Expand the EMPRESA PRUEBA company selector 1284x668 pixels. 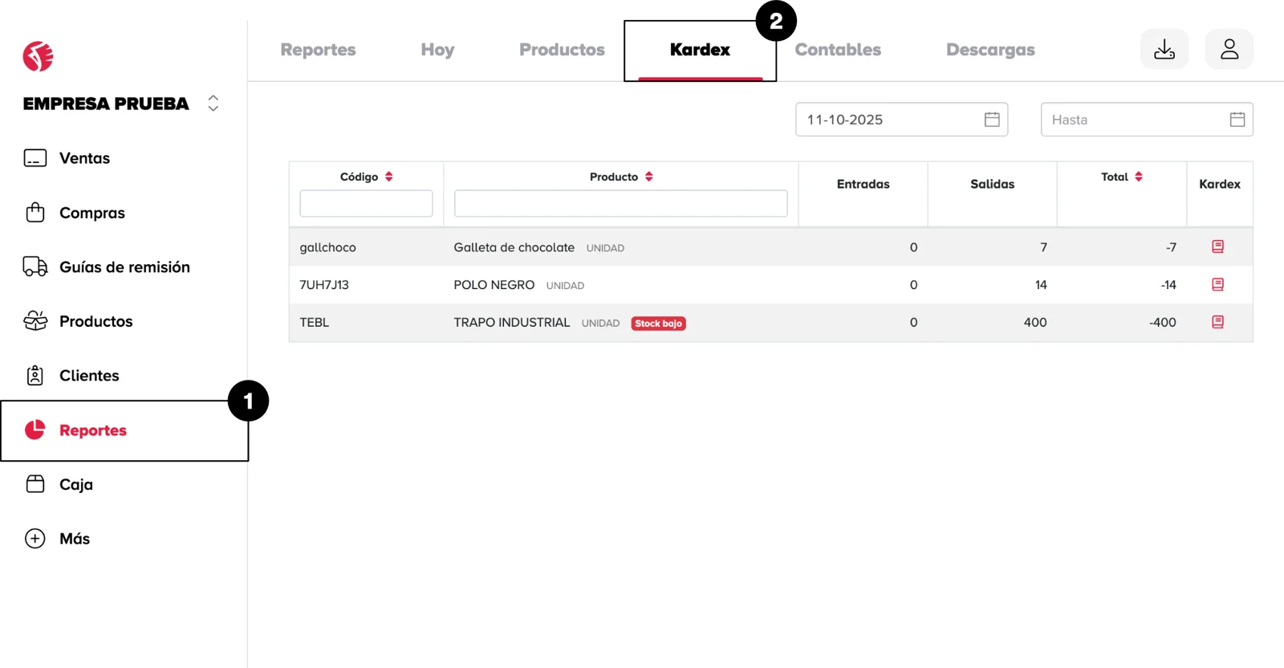coord(213,104)
